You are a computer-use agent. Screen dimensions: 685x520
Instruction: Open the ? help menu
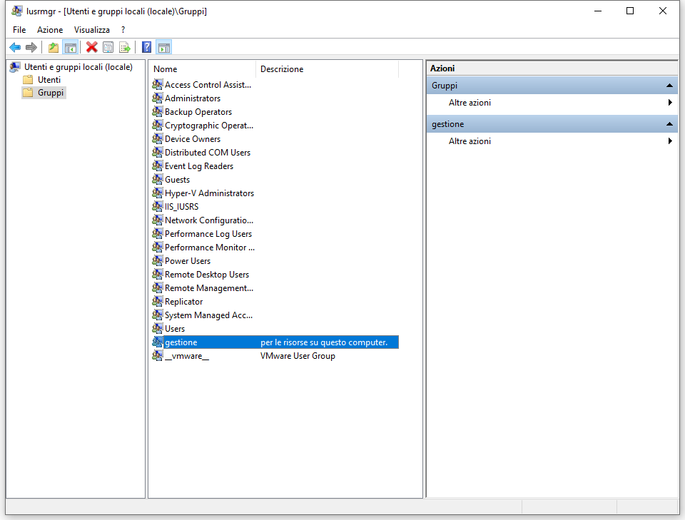pyautogui.click(x=123, y=30)
